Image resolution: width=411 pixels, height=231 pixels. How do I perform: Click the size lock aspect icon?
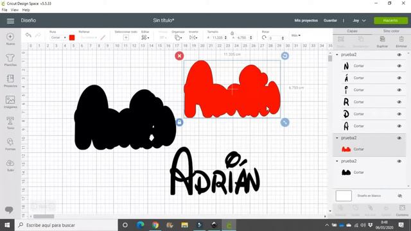[x=232, y=33]
